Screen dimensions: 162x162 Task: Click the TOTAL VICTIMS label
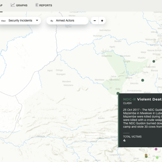tap(132, 137)
